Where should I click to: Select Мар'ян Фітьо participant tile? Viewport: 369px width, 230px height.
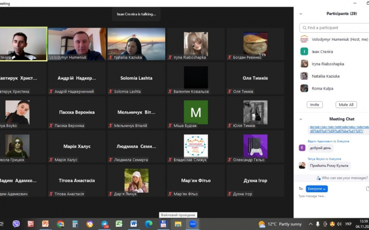[196, 180]
